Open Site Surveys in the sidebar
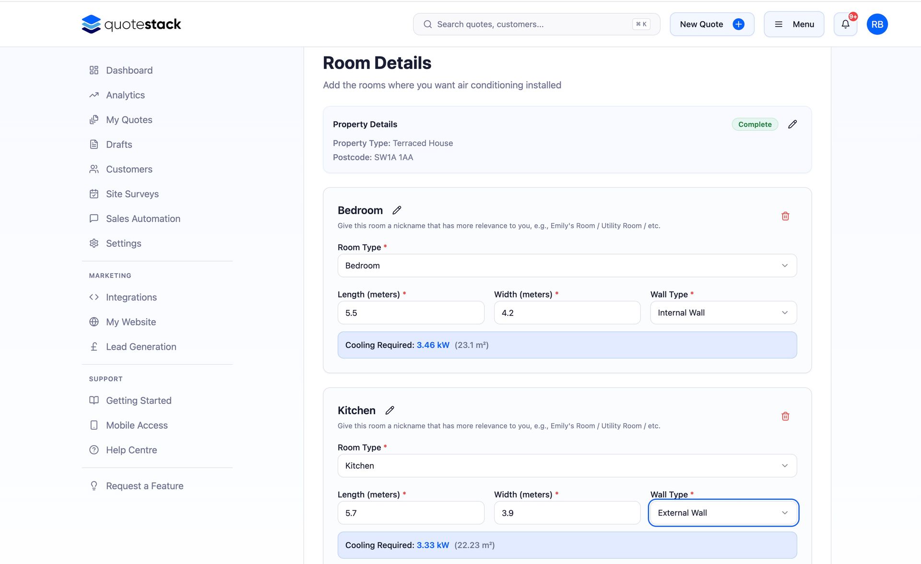 [x=132, y=194]
